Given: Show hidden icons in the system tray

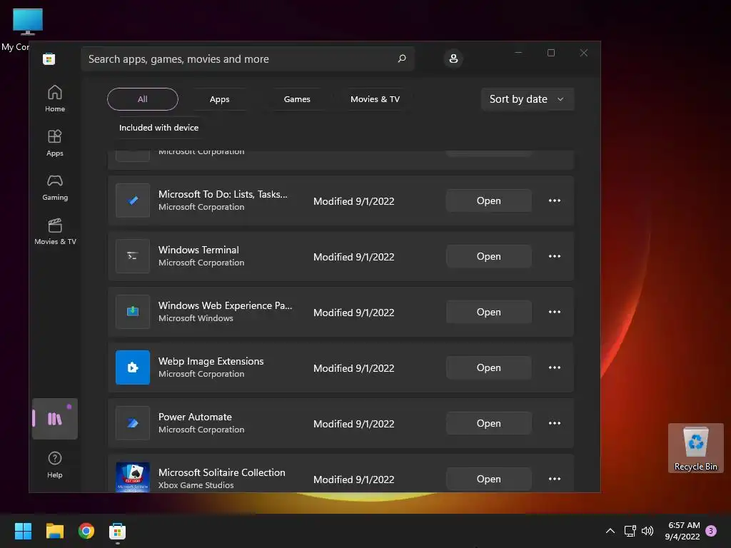Looking at the screenshot, I should pyautogui.click(x=610, y=531).
